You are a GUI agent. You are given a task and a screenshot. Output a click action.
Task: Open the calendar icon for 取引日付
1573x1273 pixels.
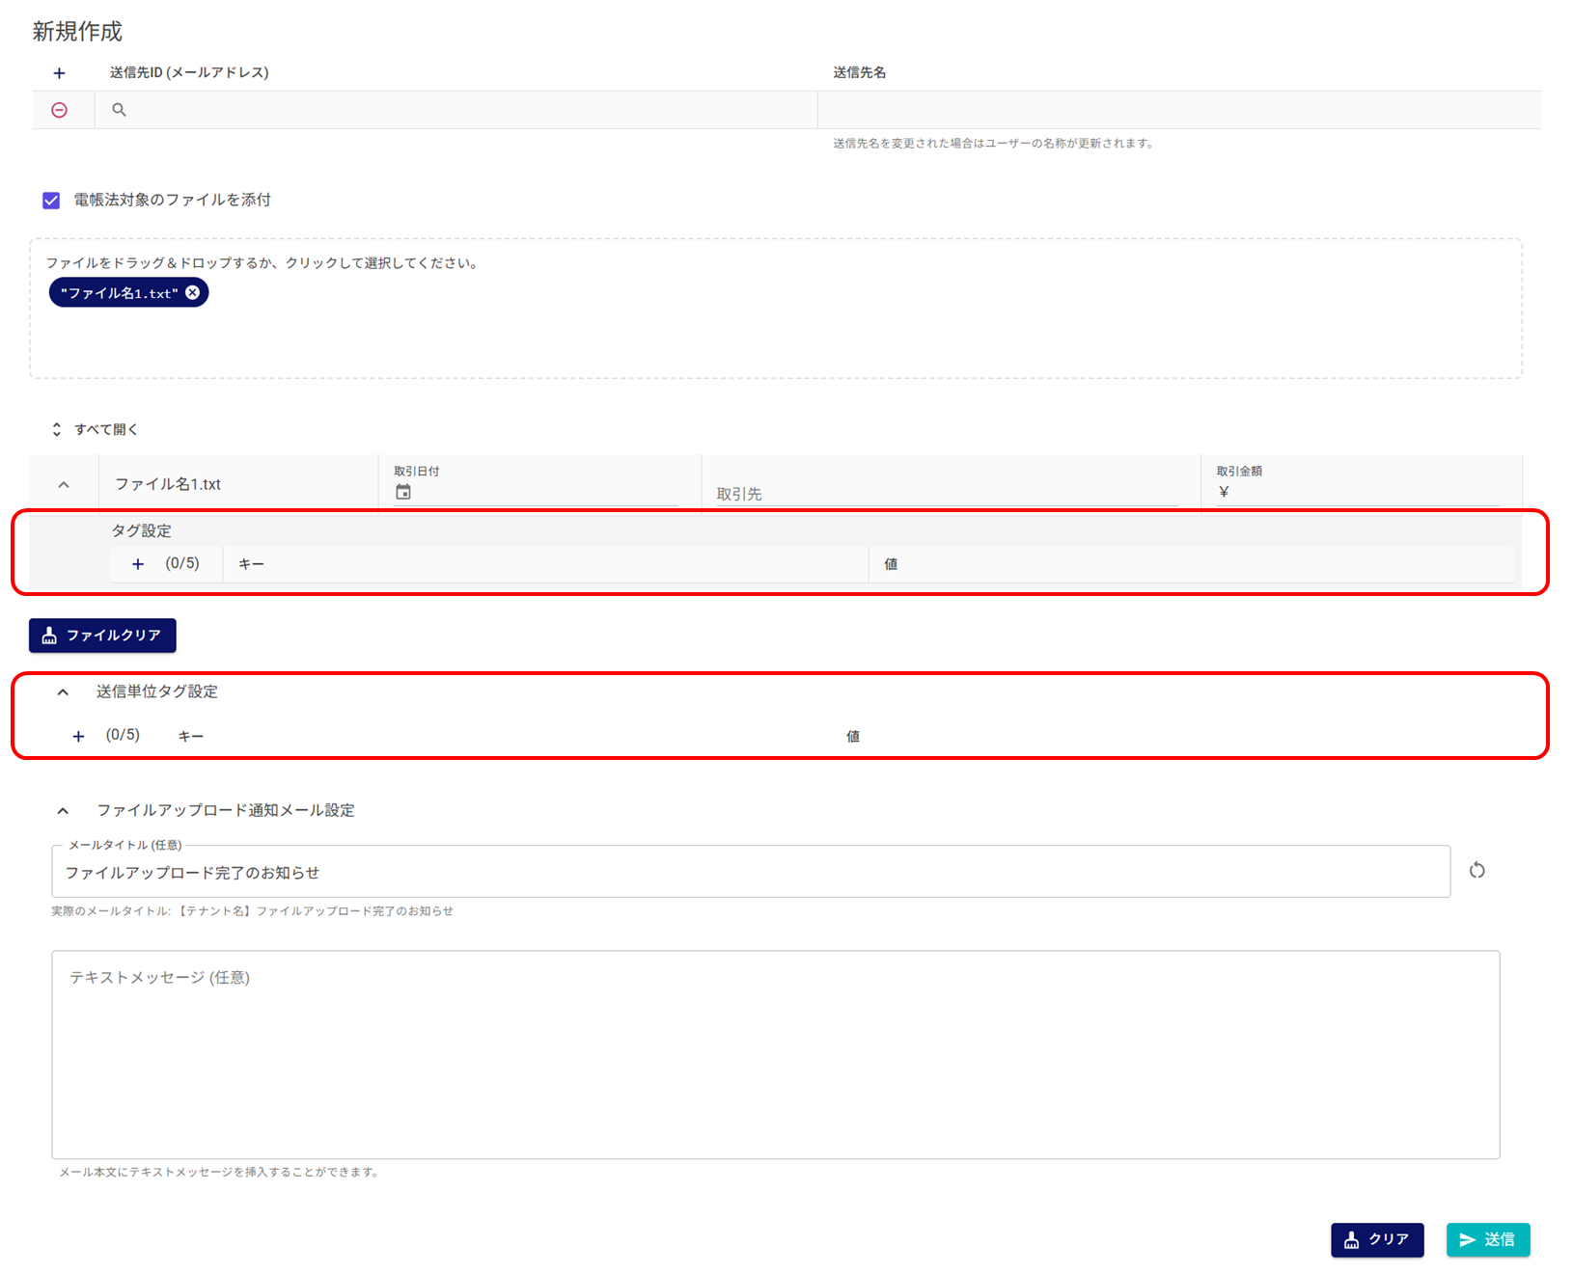403,492
